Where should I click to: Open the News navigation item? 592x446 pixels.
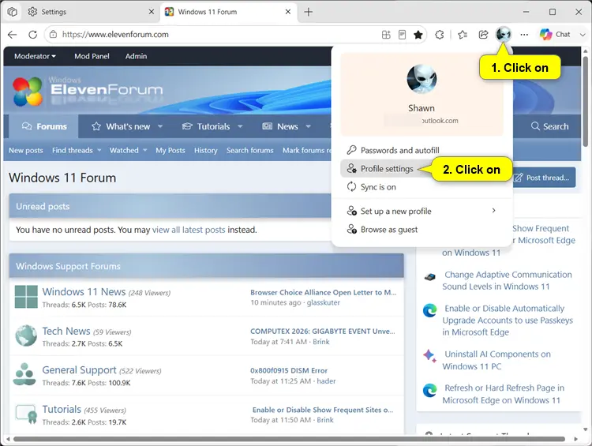280,126
